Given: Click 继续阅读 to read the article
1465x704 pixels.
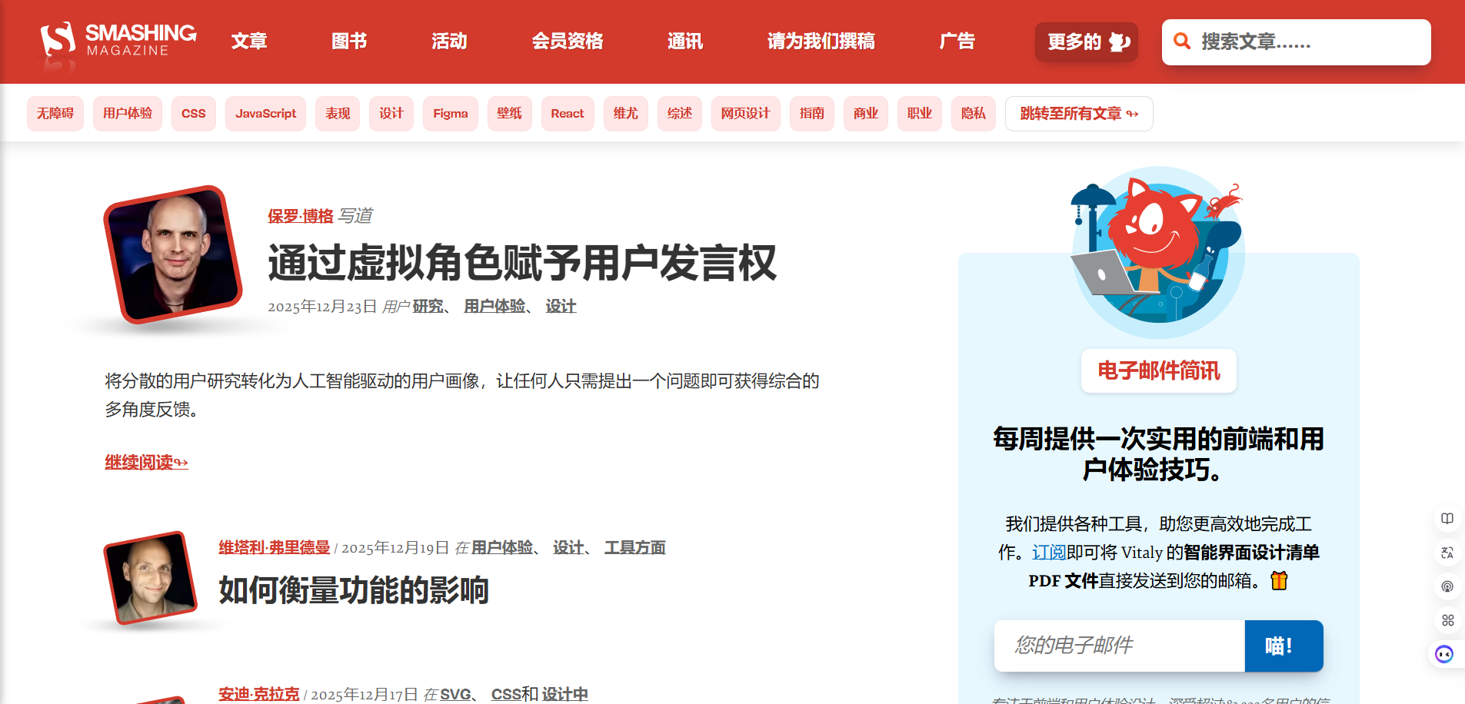Looking at the screenshot, I should coord(146,462).
